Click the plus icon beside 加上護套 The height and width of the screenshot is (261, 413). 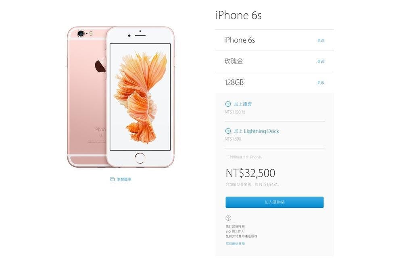point(228,104)
